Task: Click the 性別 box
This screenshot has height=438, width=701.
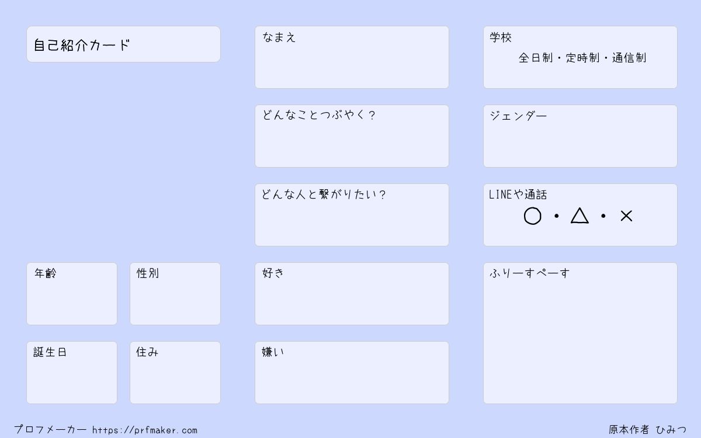Action: tap(175, 294)
